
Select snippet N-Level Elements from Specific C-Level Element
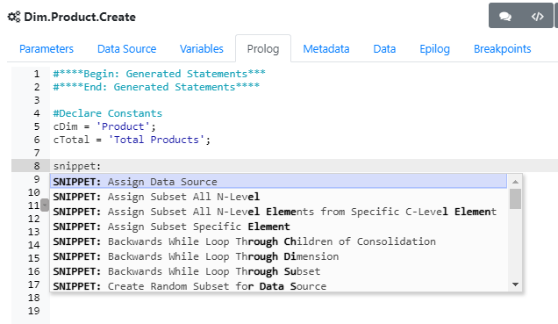[x=278, y=212]
